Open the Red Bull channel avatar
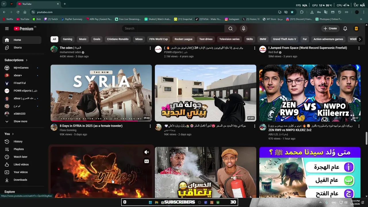 (263, 49)
